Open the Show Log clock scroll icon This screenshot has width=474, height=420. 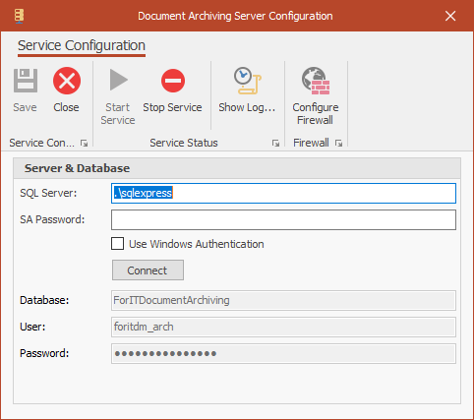click(x=247, y=81)
